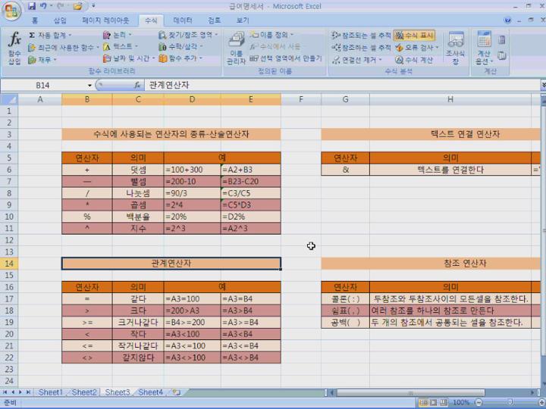Click the cell reading 텍스트를 연결한다
The width and height of the screenshot is (546, 409).
pyautogui.click(x=450, y=170)
